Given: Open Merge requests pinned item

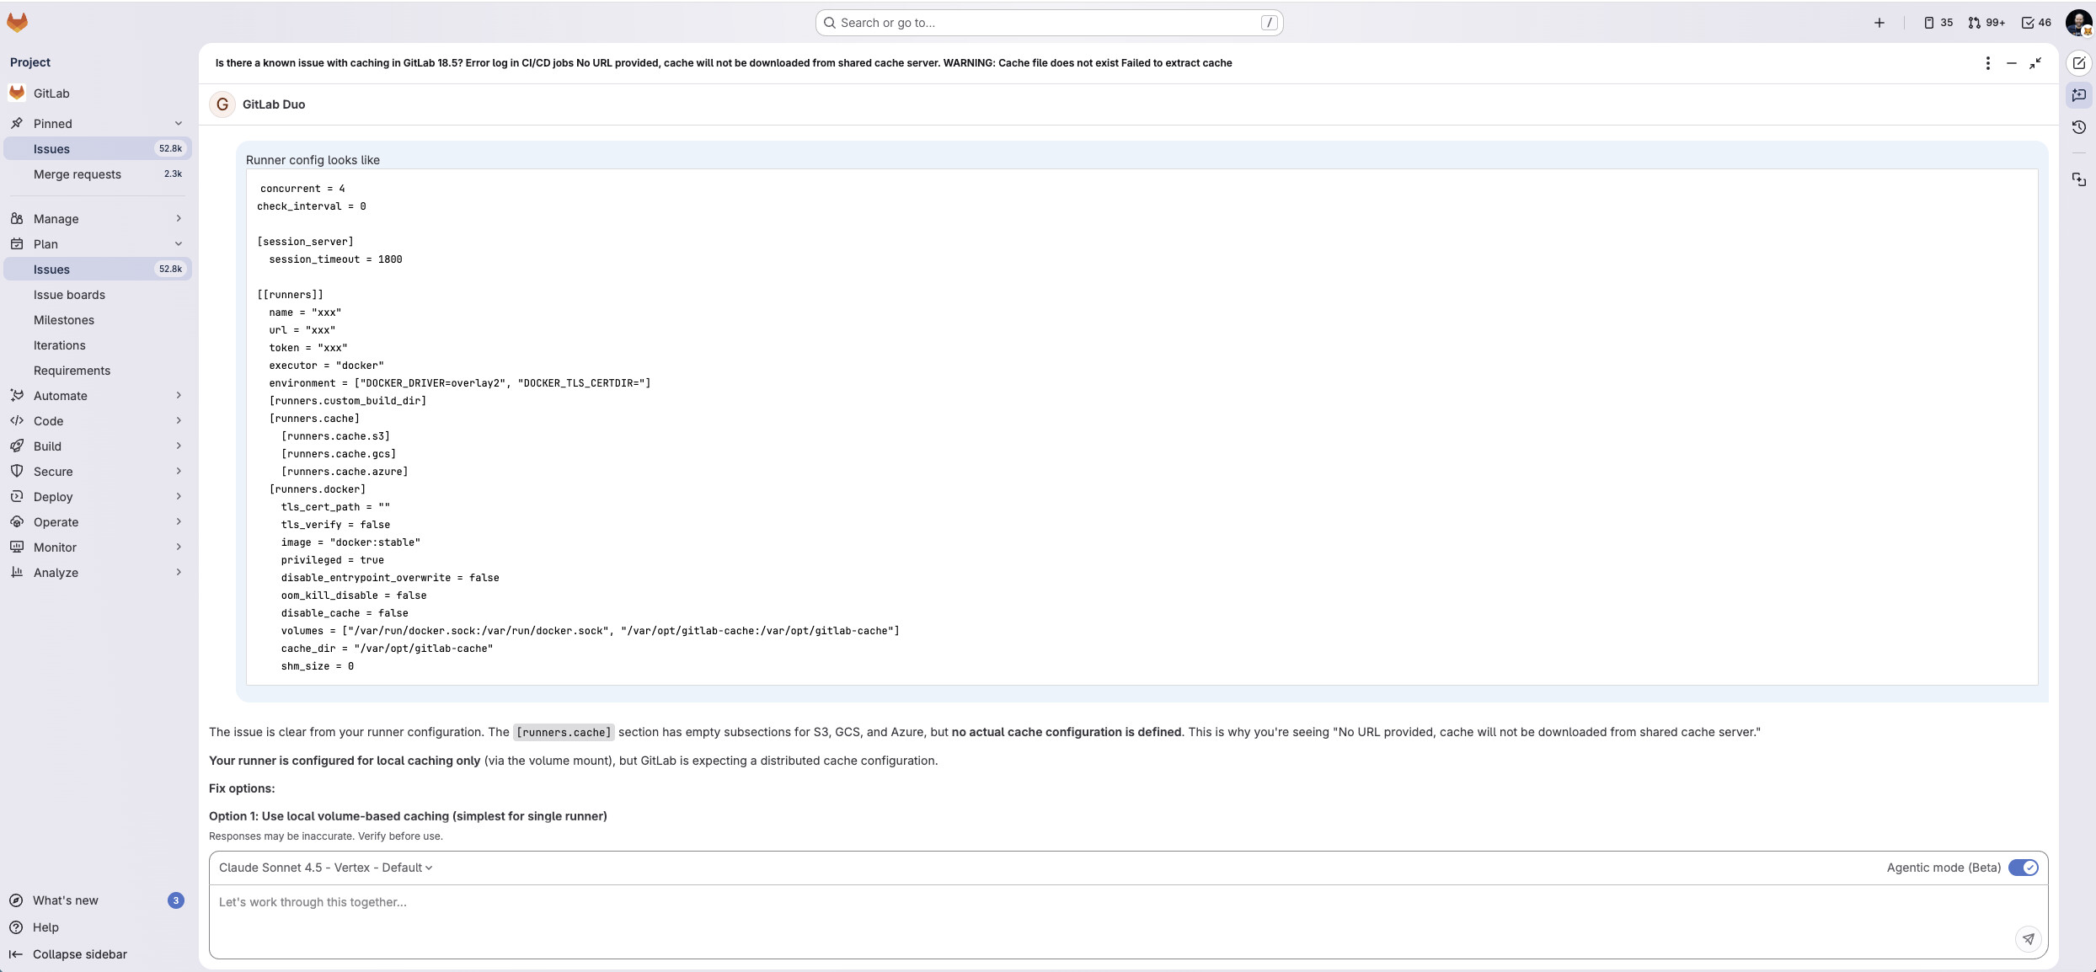Looking at the screenshot, I should 78,174.
